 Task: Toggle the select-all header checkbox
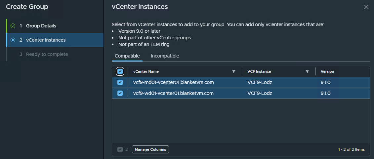click(120, 71)
